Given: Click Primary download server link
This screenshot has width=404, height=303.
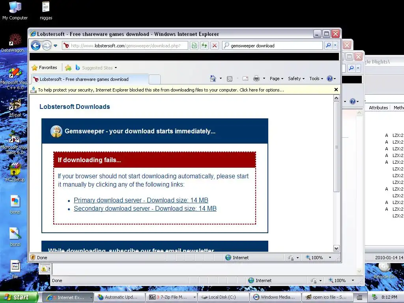Looking at the screenshot, I should (x=141, y=200).
